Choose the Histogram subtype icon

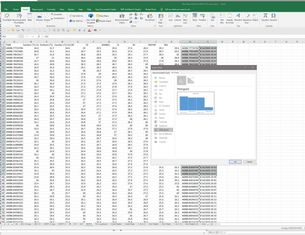coord(181,80)
